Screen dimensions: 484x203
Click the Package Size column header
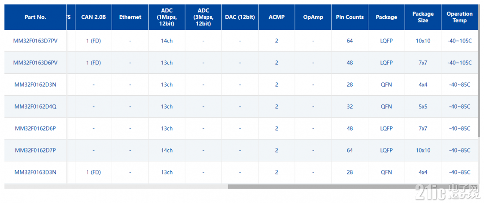click(x=423, y=17)
